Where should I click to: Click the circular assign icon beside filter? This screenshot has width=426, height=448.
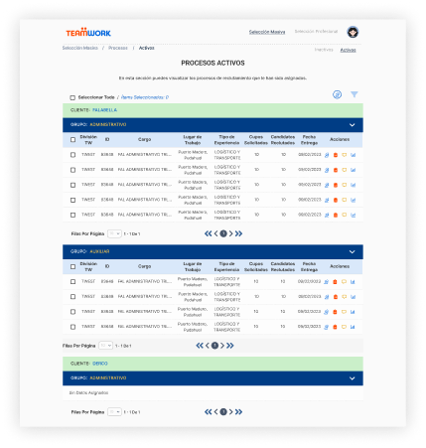click(x=337, y=94)
